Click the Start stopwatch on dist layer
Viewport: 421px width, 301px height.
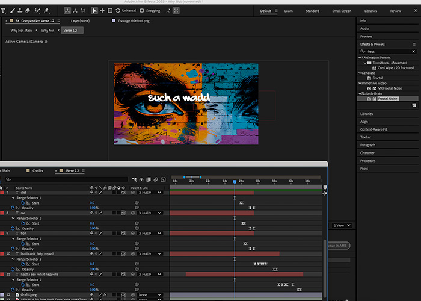coord(23,203)
